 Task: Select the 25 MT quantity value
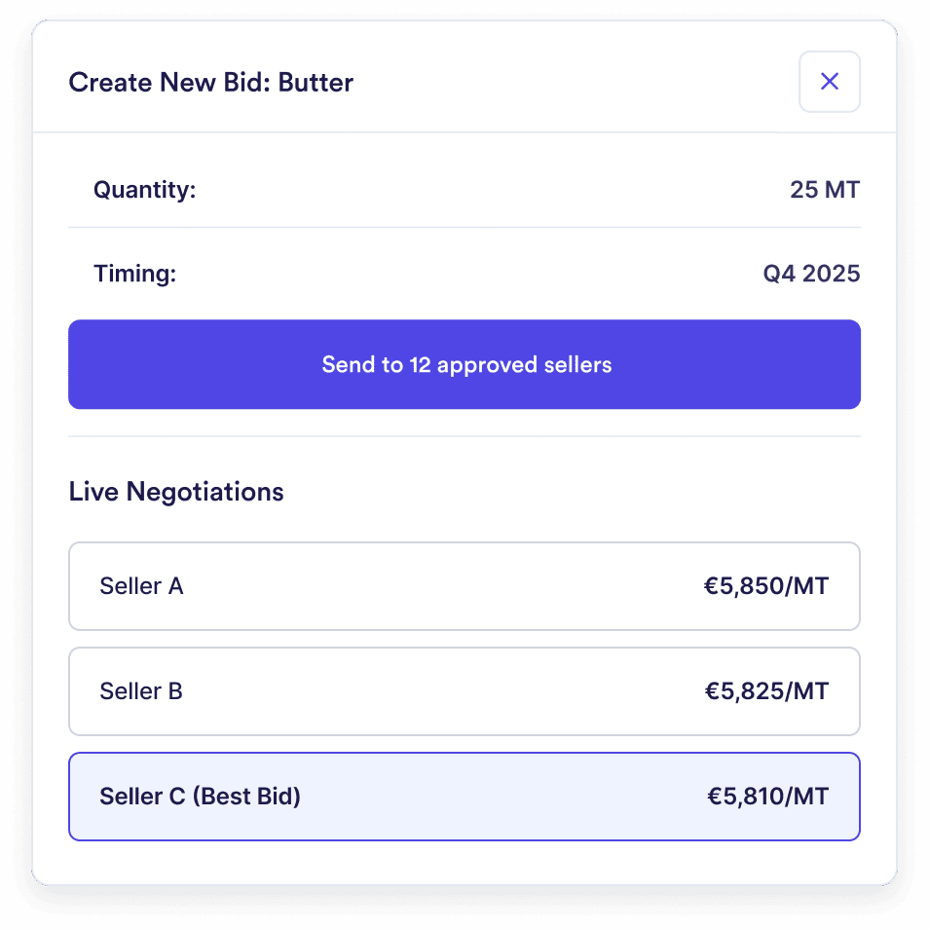tap(825, 189)
